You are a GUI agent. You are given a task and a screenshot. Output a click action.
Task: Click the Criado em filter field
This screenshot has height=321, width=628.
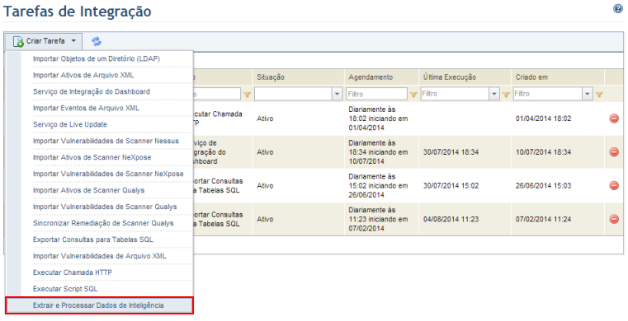[x=547, y=94]
